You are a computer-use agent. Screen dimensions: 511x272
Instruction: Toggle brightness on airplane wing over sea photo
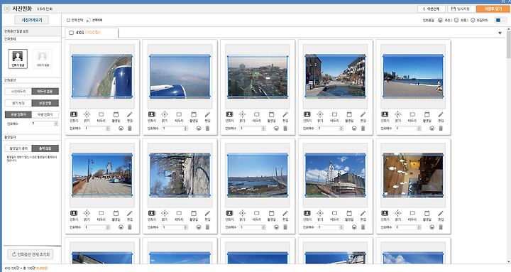[x=165, y=116]
